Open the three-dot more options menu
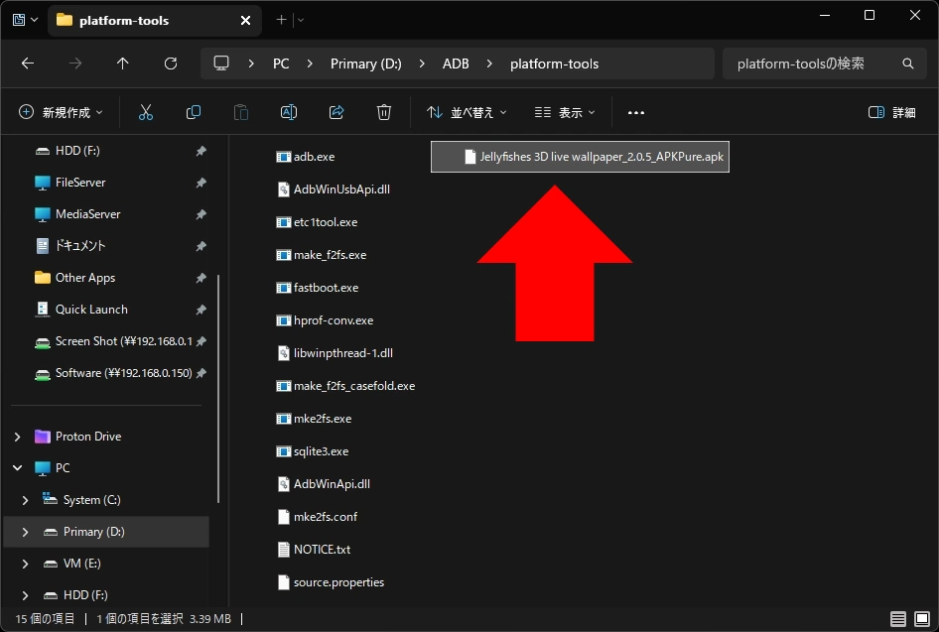 click(636, 112)
